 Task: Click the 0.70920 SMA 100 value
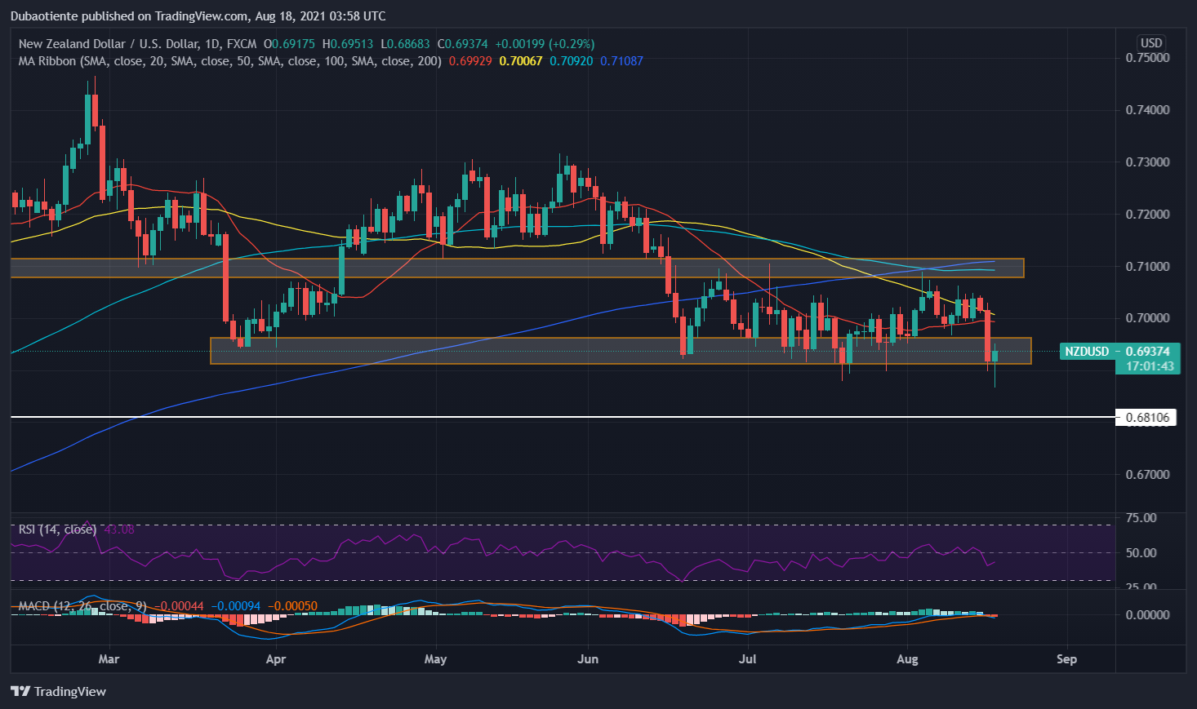[572, 61]
